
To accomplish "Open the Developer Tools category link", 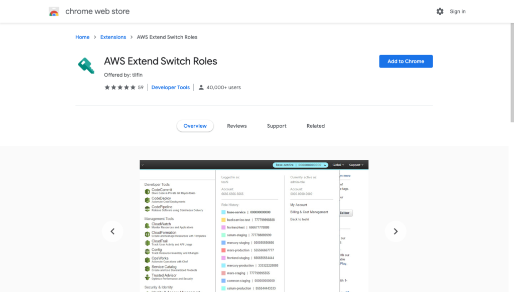I will [171, 87].
